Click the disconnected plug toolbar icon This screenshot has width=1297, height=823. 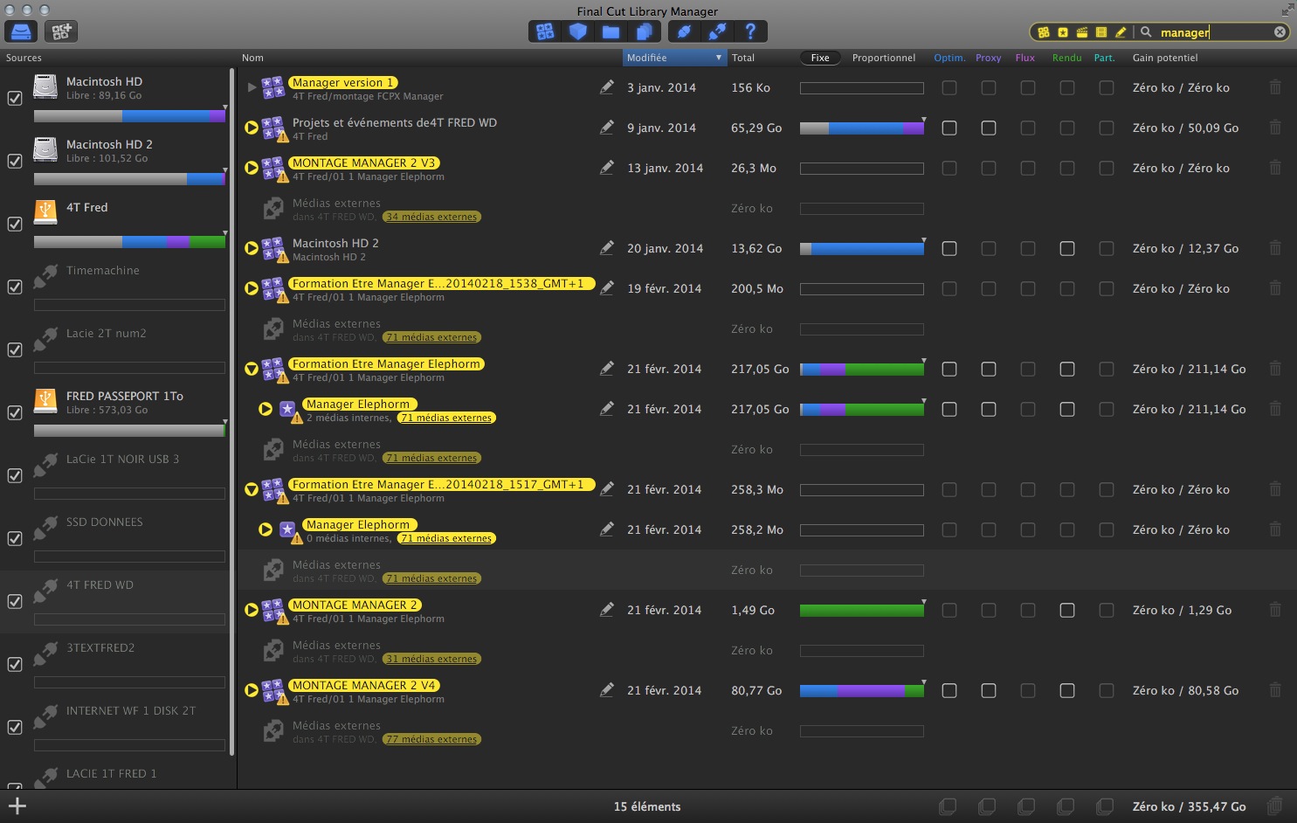717,31
